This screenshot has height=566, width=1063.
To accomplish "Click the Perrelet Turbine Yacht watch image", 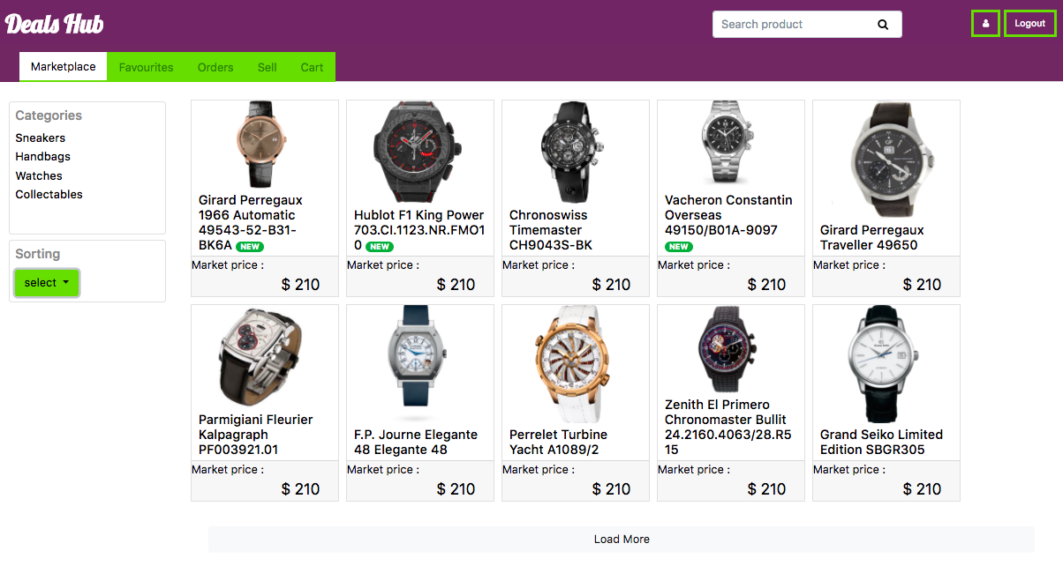I will [x=575, y=364].
